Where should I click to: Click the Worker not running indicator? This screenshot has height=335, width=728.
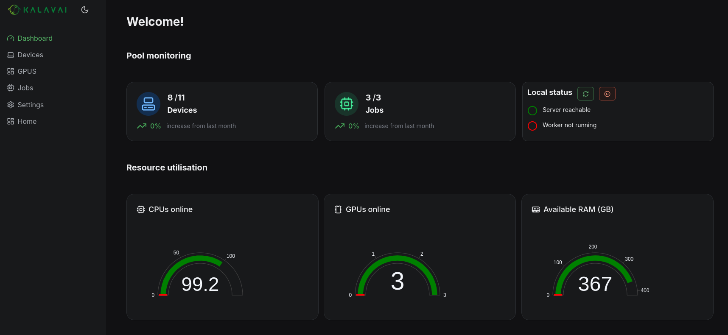pos(532,126)
